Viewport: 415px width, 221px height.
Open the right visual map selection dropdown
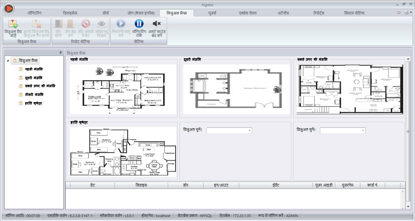click(x=342, y=130)
